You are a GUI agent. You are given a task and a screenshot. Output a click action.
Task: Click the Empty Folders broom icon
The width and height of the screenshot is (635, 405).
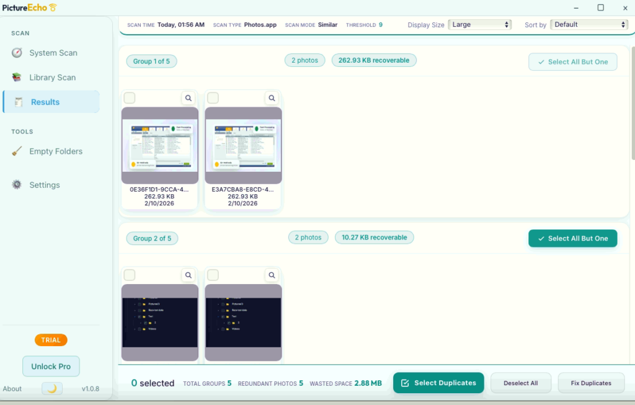click(17, 151)
